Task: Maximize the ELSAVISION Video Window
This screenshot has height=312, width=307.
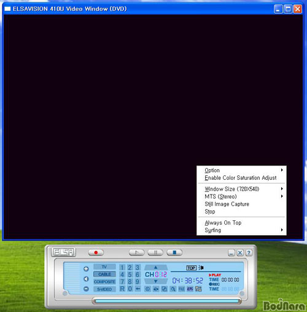Action: tap(288, 9)
